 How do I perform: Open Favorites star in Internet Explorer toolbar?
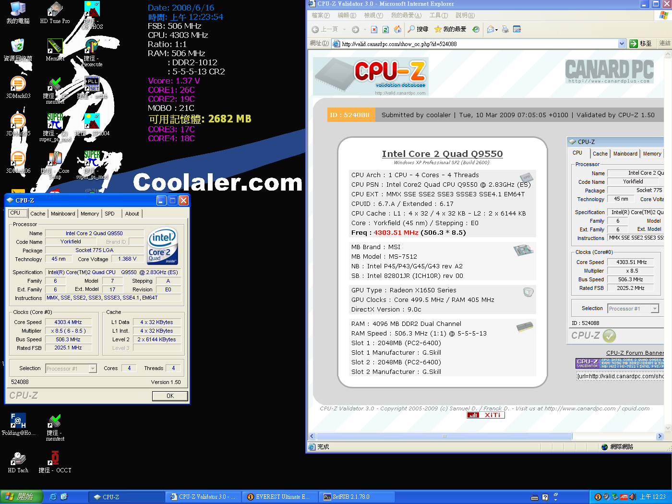450,29
